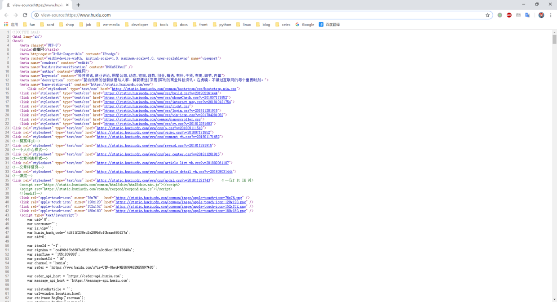Open the grey extension icon after ABP
The image size is (557, 302).
[x=518, y=15]
